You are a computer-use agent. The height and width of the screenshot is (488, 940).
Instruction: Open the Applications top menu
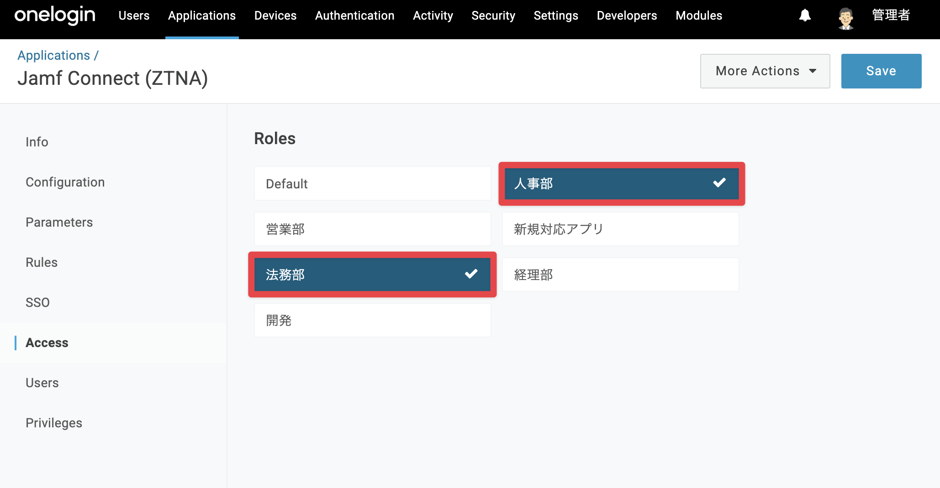[202, 16]
